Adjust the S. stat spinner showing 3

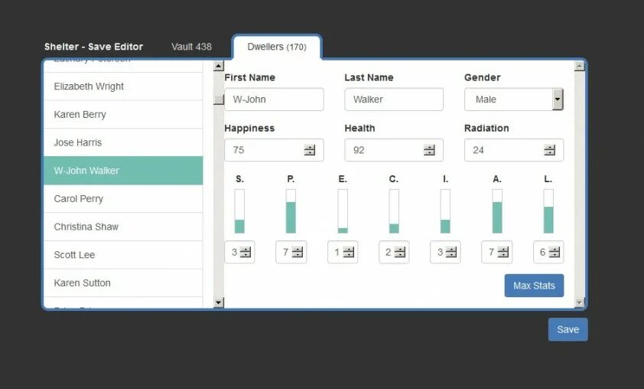246,252
